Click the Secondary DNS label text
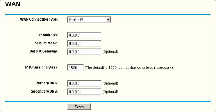This screenshot has width=216, height=112. tap(44, 91)
